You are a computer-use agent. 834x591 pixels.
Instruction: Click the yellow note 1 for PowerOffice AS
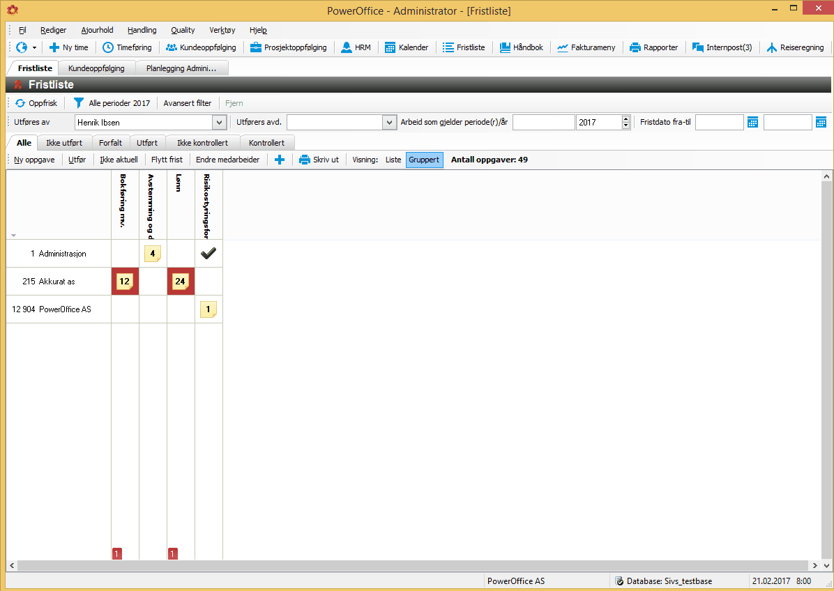[208, 309]
